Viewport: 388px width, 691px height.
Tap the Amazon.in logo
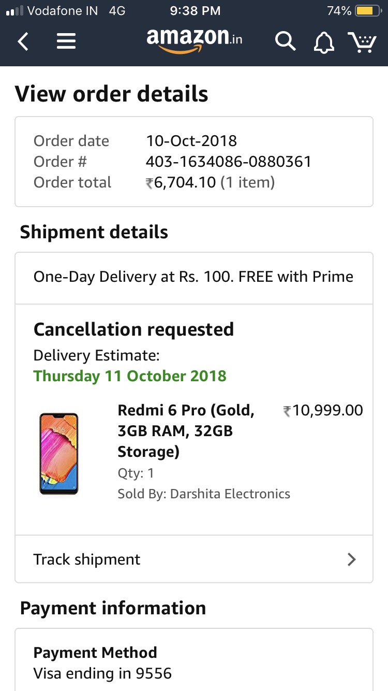click(x=194, y=39)
